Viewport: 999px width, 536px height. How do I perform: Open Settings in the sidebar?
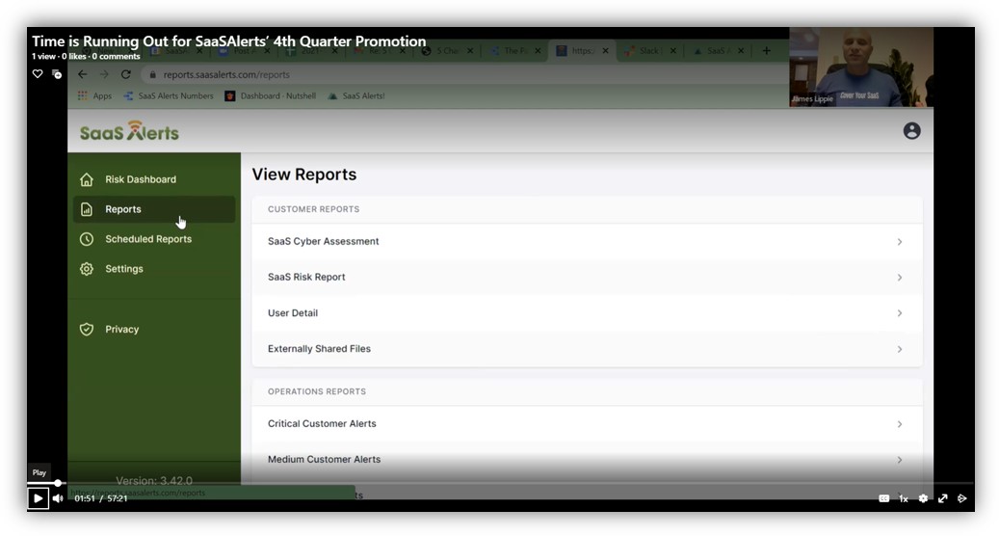pyautogui.click(x=154, y=269)
